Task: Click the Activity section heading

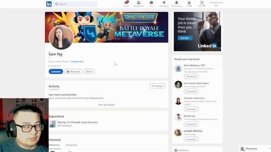Action: click(54, 86)
